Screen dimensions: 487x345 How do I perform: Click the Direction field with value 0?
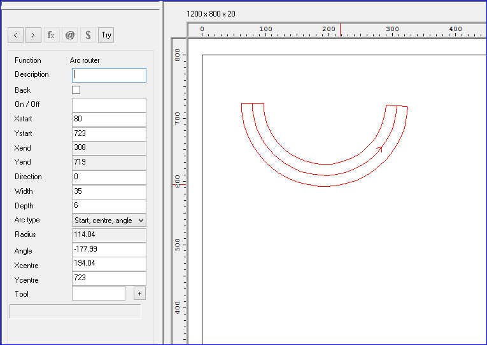click(x=109, y=177)
